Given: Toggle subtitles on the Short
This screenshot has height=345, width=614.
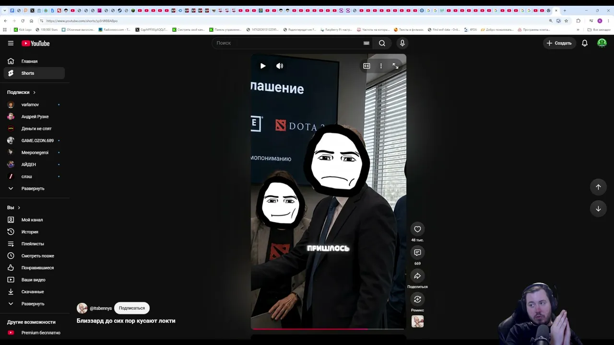Looking at the screenshot, I should pyautogui.click(x=366, y=66).
